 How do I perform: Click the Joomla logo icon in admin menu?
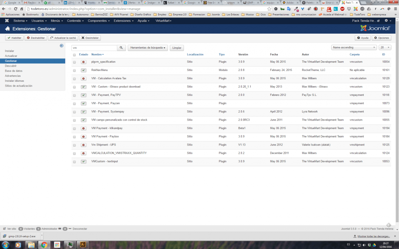click(7, 21)
